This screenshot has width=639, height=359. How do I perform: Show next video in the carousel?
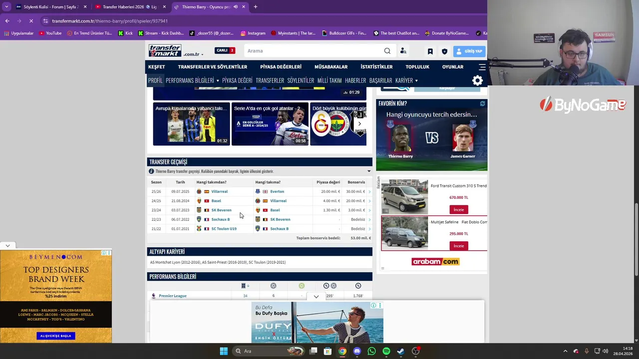coord(359,124)
